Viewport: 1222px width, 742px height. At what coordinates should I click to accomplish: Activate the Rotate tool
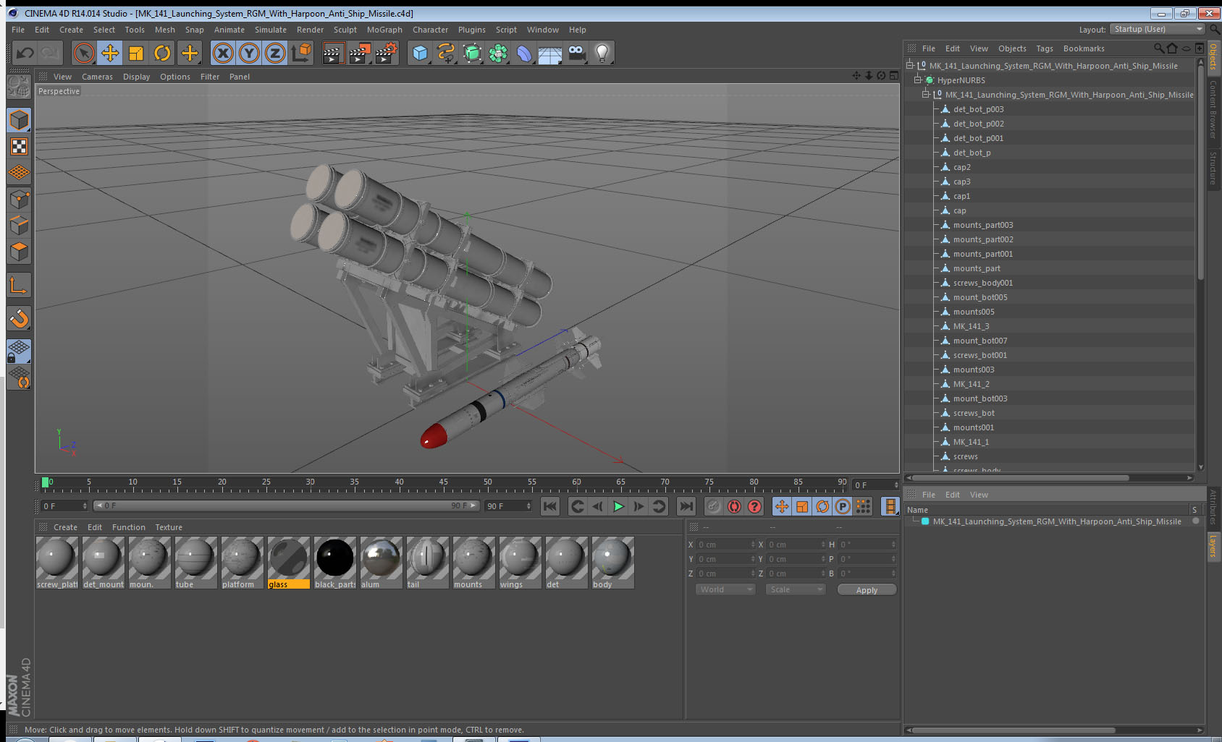click(x=162, y=53)
